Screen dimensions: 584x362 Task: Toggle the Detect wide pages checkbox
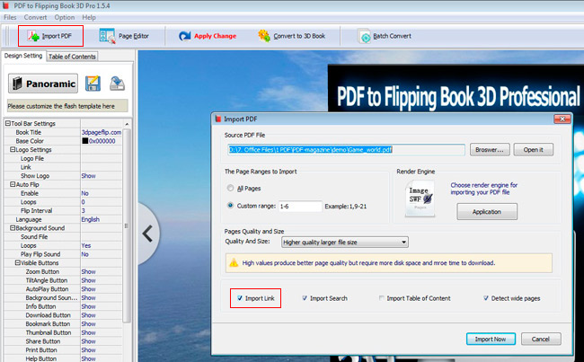[486, 298]
